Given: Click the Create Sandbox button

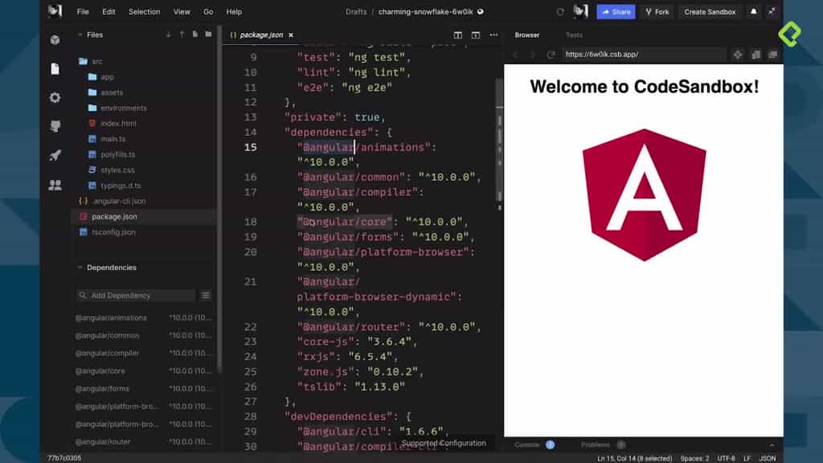Looking at the screenshot, I should click(710, 11).
